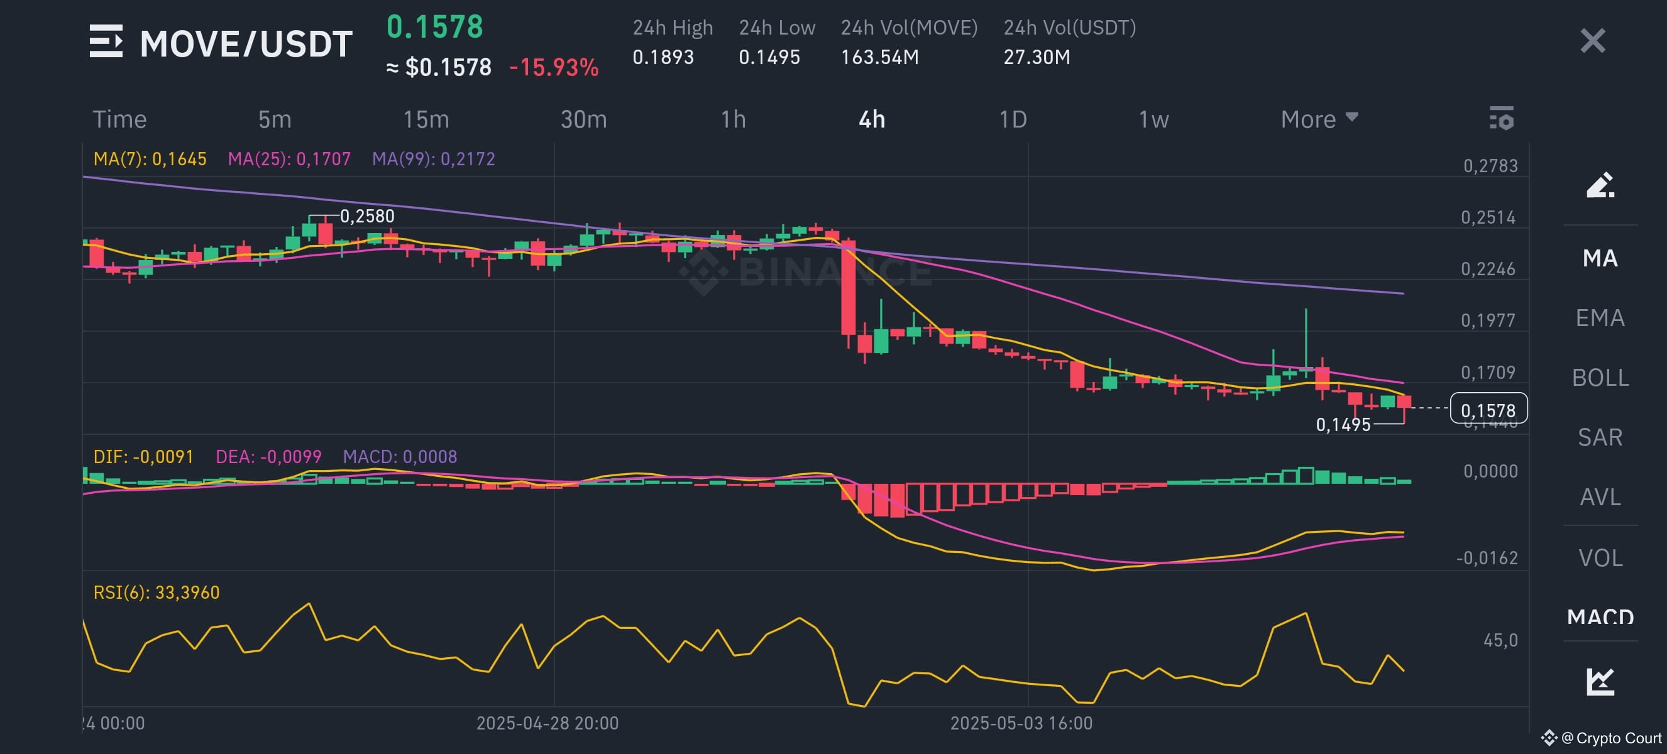Expand the More intervals dropdown
The image size is (1667, 754).
(x=1319, y=119)
